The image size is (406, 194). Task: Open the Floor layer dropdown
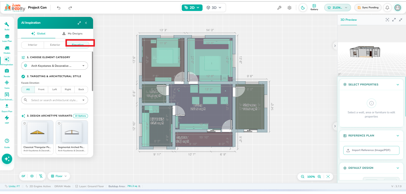(x=59, y=176)
